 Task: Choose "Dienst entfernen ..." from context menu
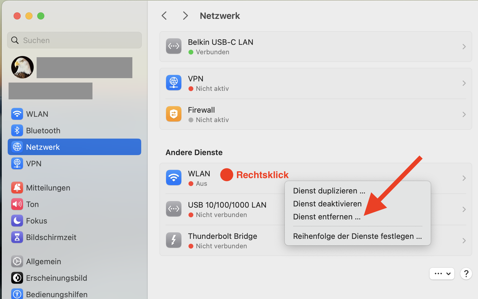tap(326, 217)
